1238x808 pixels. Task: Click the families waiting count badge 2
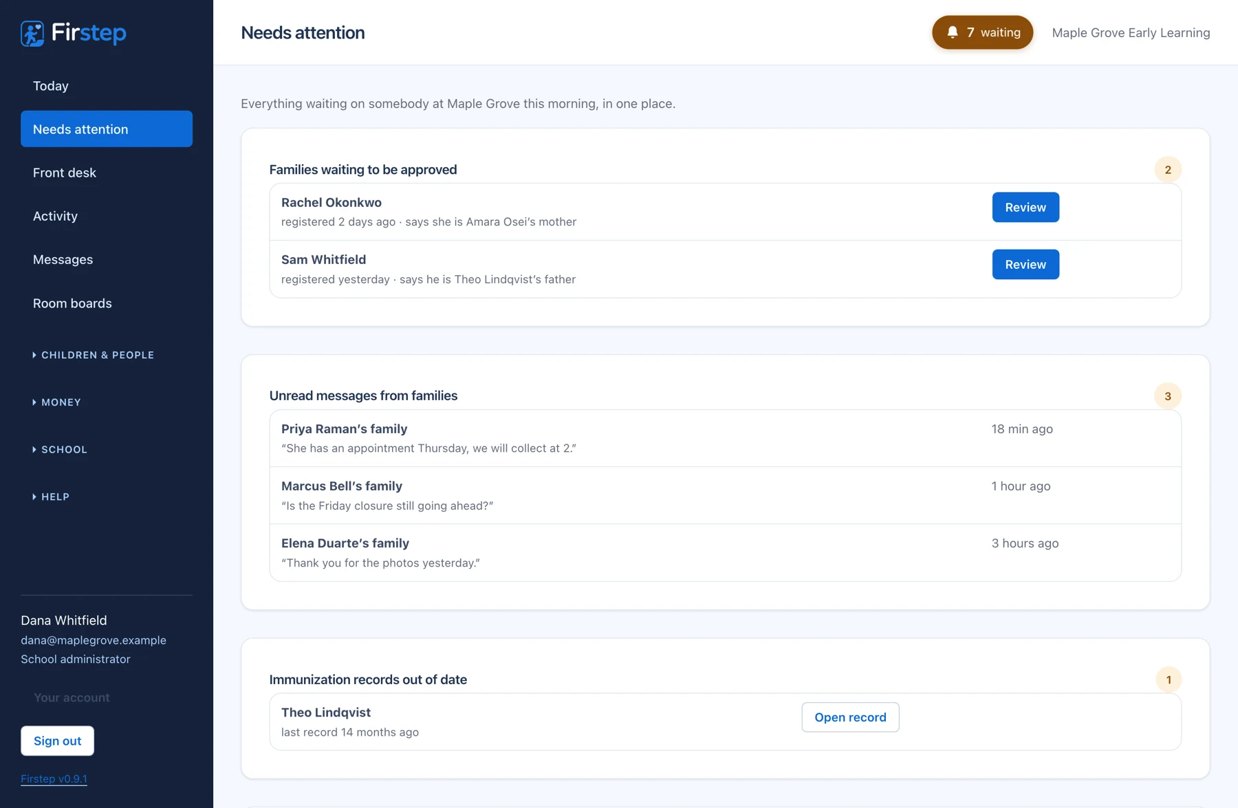click(1168, 169)
